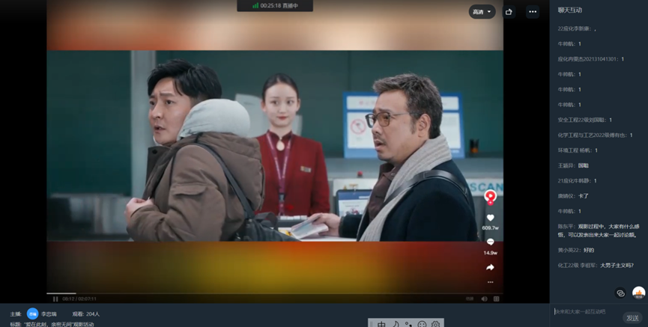Click the host avatar next to 李忠瑞
Screen dimensions: 648x327
pyautogui.click(x=33, y=314)
